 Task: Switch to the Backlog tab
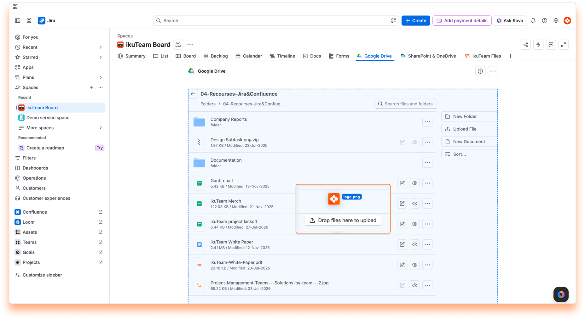[216, 56]
